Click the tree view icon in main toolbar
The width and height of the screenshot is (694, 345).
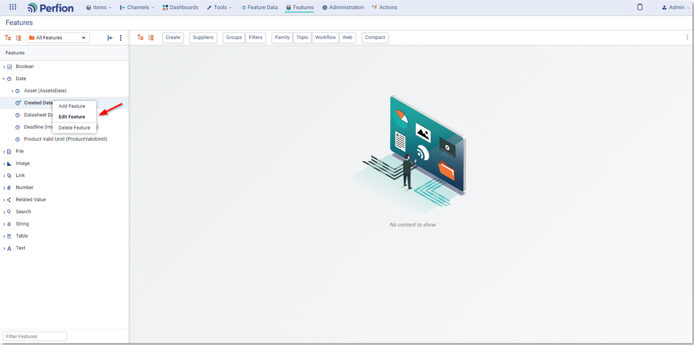tap(140, 38)
